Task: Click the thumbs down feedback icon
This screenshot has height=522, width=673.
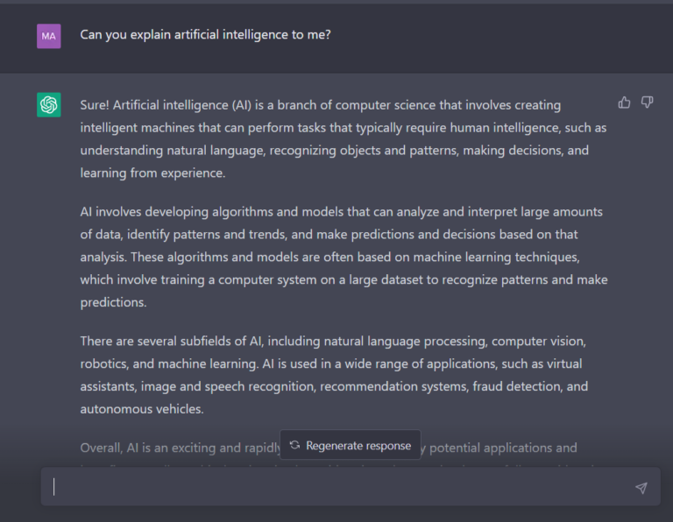Action: (648, 102)
